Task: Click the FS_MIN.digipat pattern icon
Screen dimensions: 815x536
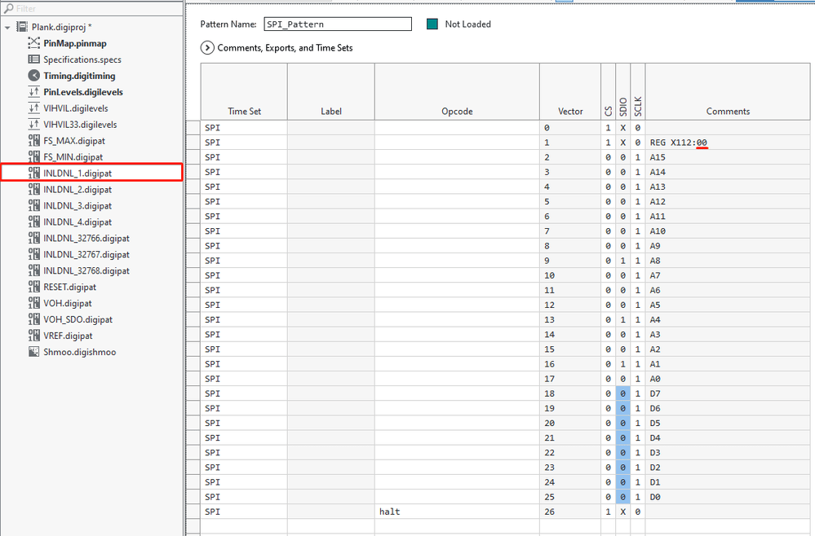Action: (x=33, y=156)
